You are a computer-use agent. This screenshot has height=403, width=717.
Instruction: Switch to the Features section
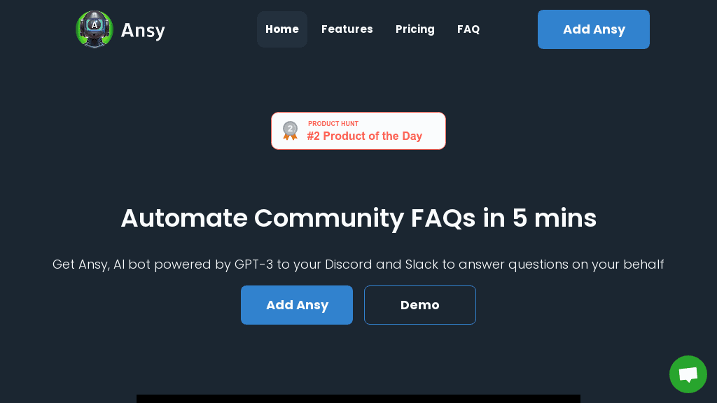tap(347, 29)
